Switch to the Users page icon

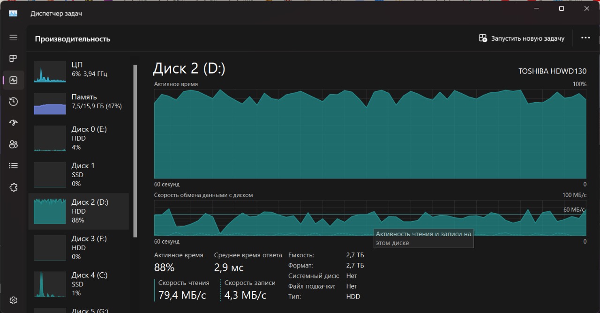coord(13,144)
